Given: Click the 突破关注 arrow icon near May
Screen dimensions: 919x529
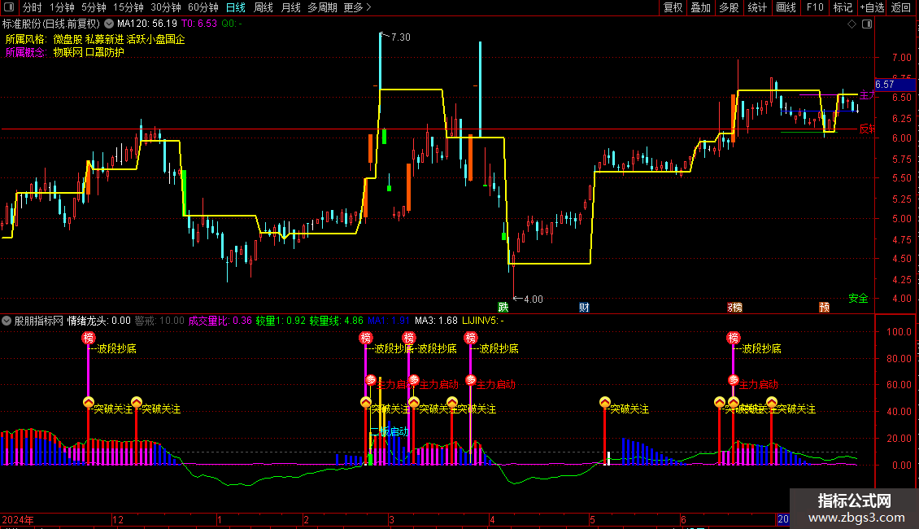Looking at the screenshot, I should (605, 402).
